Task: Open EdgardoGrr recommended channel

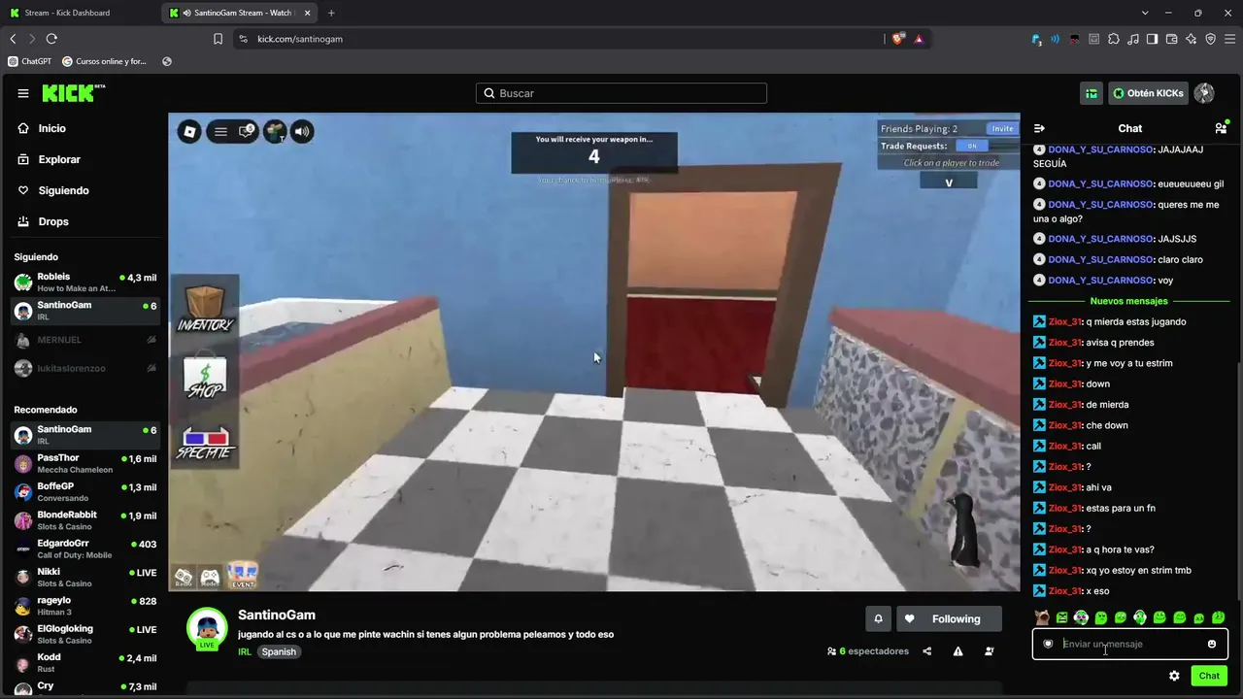Action: click(x=84, y=549)
